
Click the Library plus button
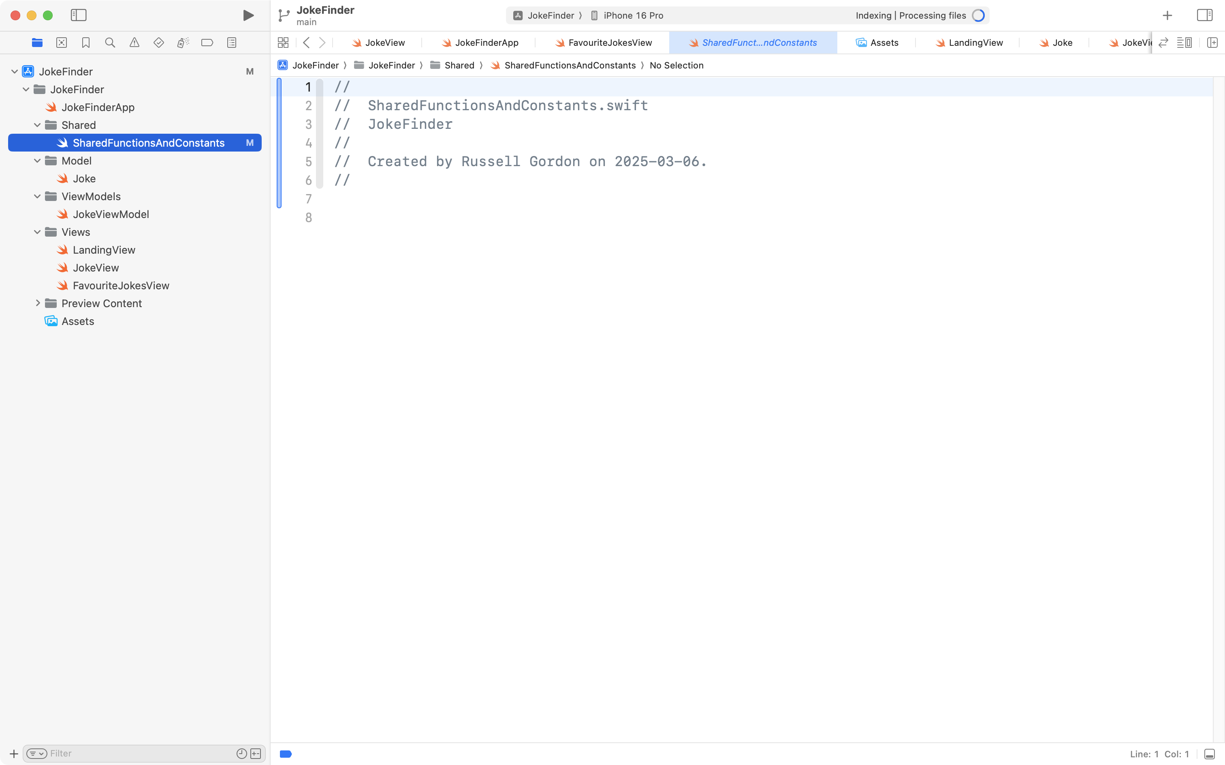click(1167, 15)
